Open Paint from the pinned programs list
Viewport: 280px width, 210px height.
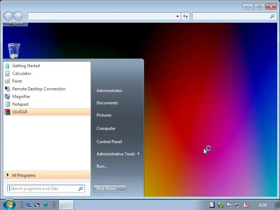click(47, 81)
